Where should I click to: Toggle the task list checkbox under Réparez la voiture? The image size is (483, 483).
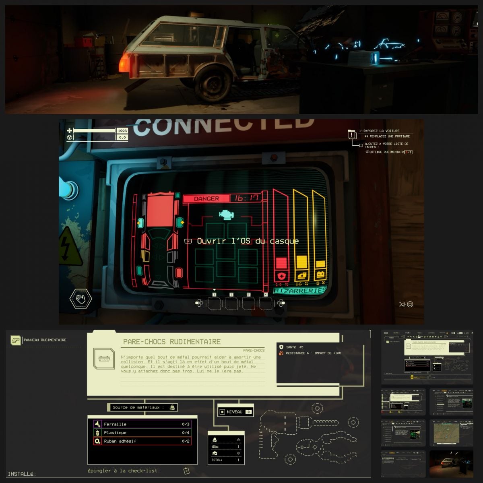pos(360,145)
